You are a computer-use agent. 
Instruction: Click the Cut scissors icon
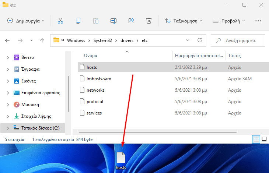pyautogui.click(x=60, y=21)
